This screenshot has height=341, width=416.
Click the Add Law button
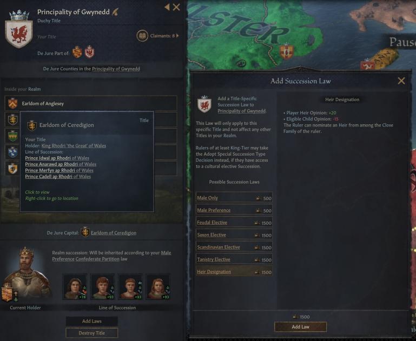[300, 327]
